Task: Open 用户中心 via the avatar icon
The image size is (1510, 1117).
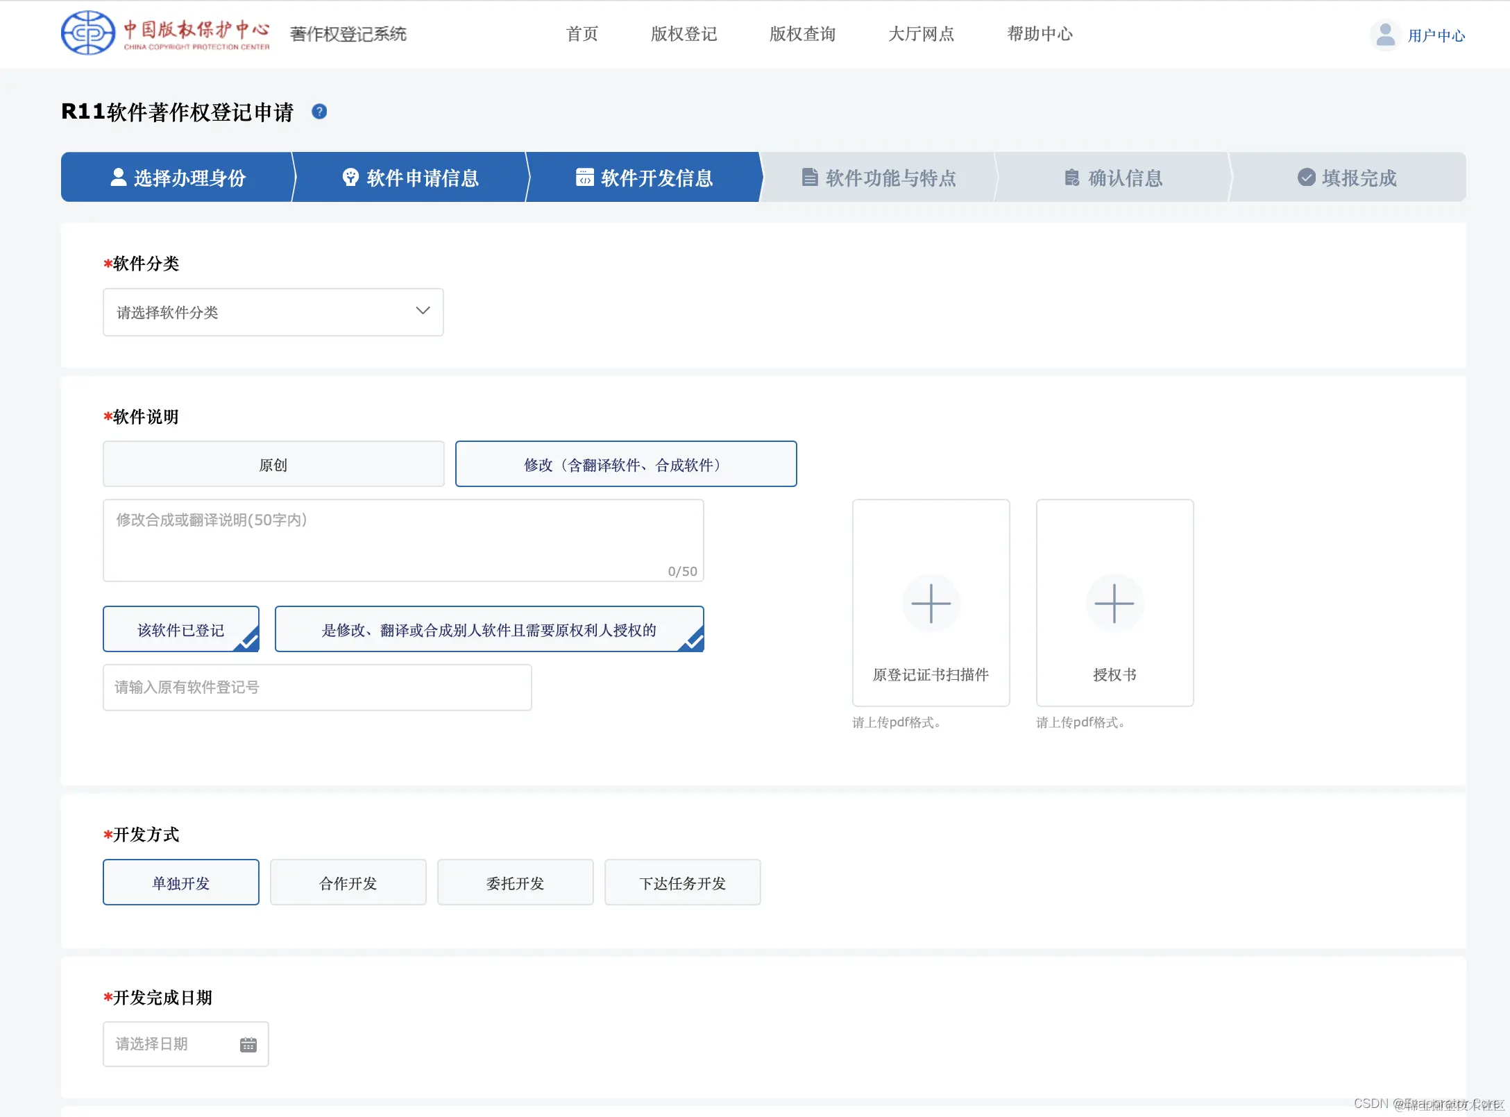Action: pos(1385,33)
